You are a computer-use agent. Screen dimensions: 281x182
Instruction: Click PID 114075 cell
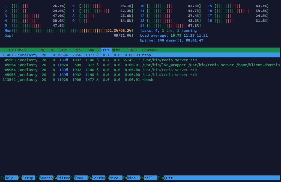[9, 55]
